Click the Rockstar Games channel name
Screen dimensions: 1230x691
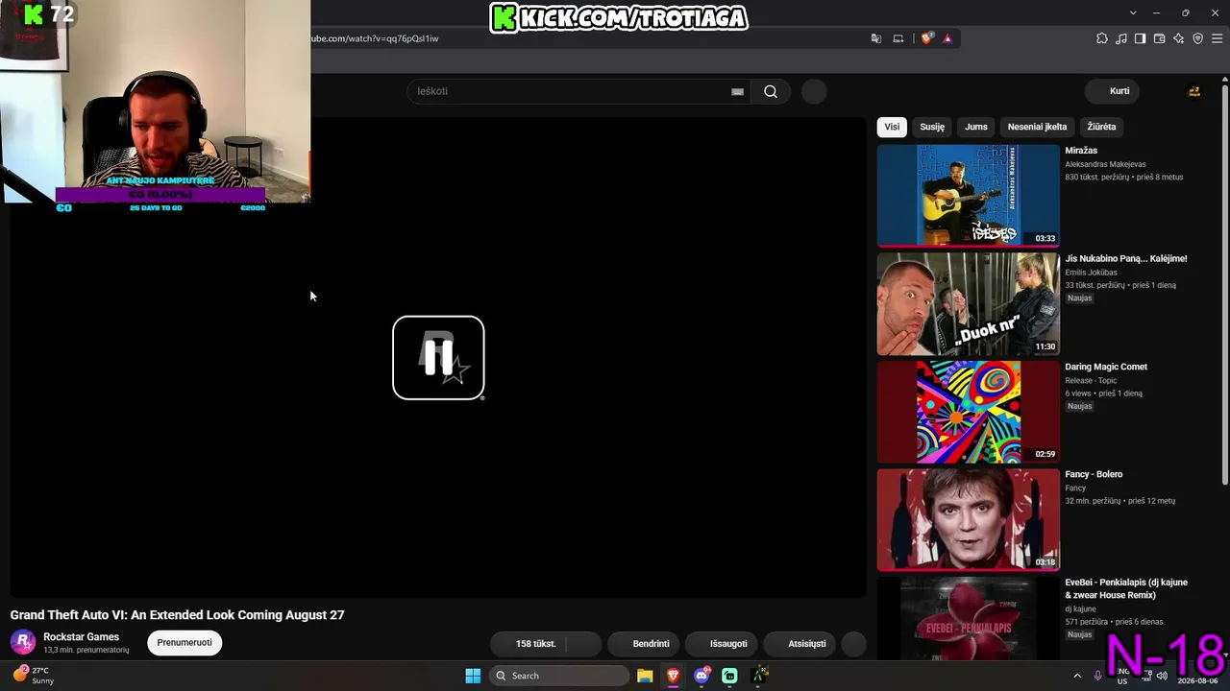(x=81, y=637)
